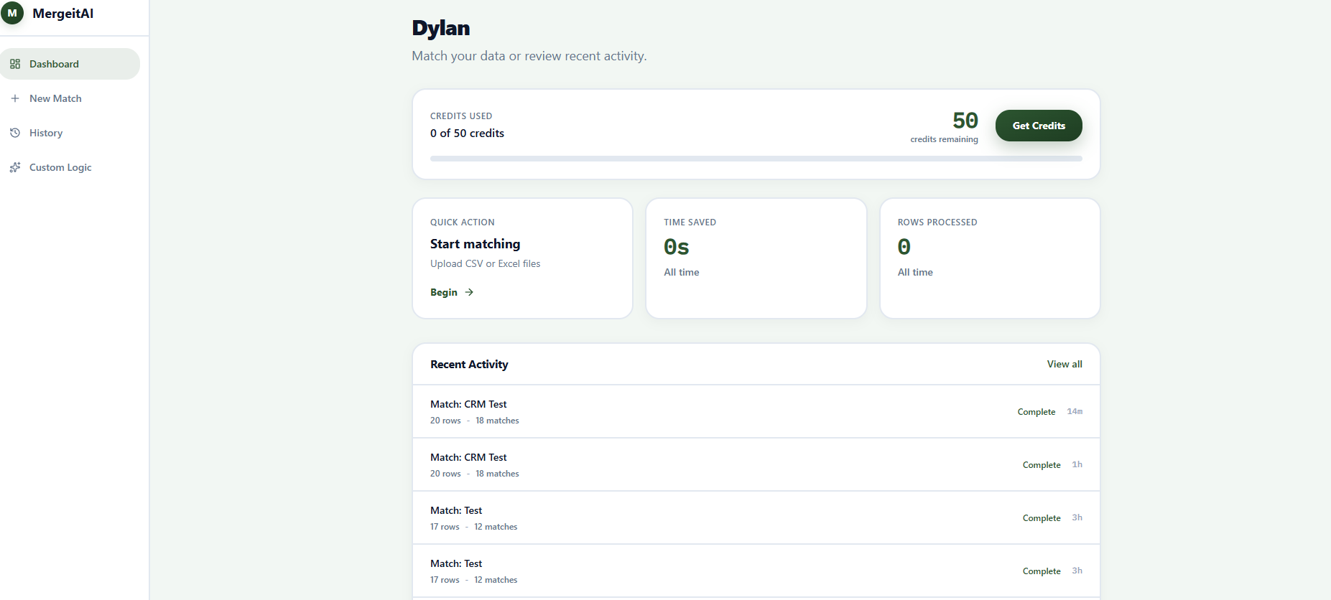The image size is (1331, 600).
Task: Click the 50 credits remaining number
Action: coord(965,121)
